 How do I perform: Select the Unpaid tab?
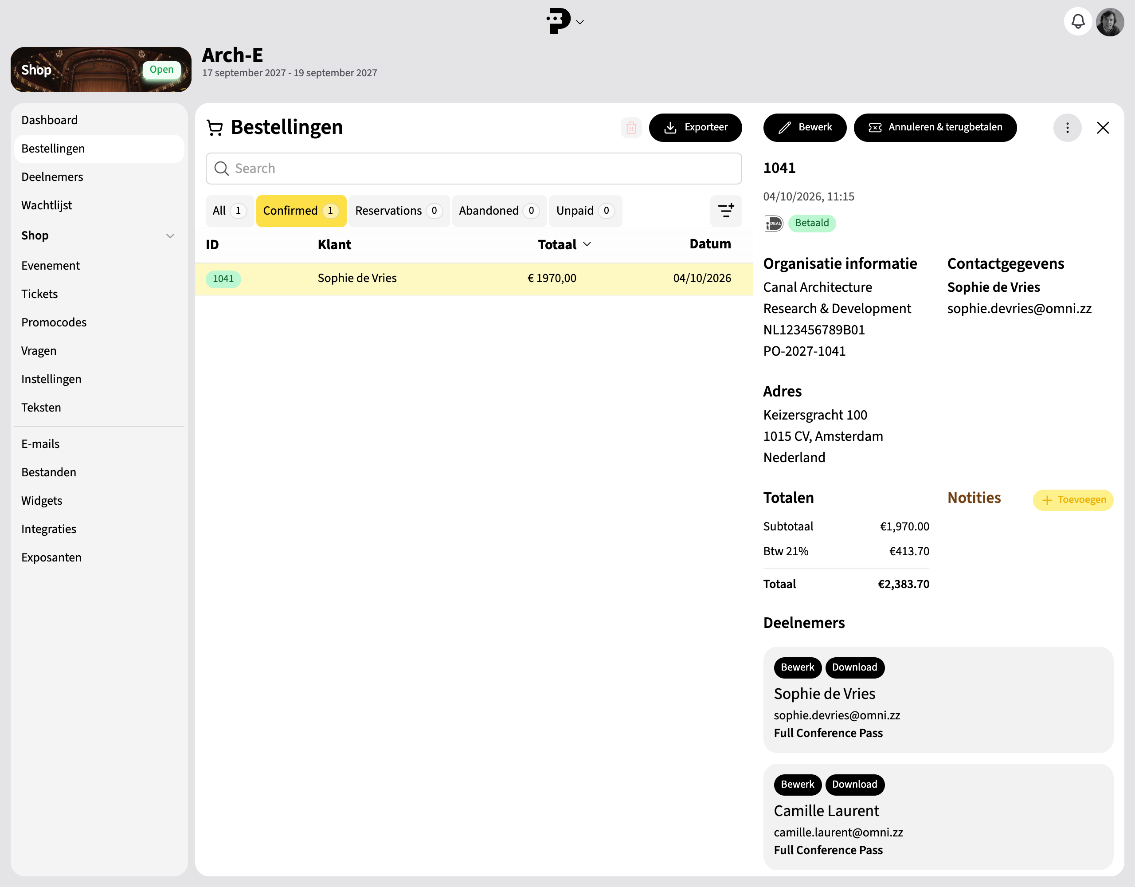click(585, 211)
